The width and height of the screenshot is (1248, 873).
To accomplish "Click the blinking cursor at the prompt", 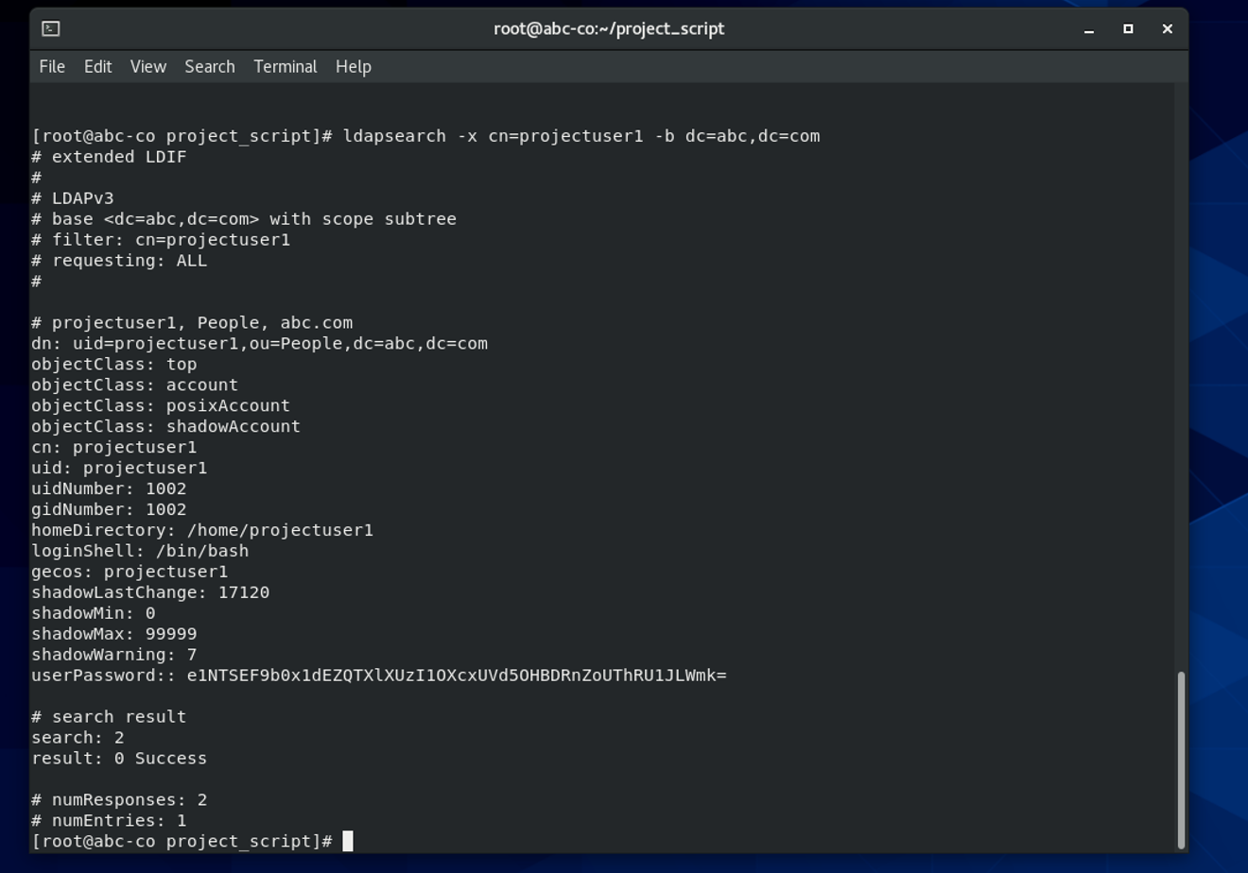I will point(350,841).
